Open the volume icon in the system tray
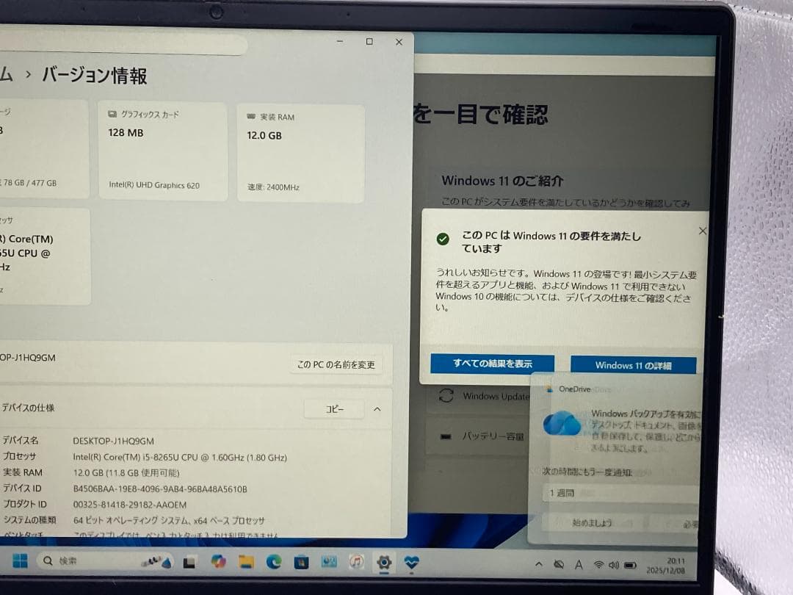The image size is (793, 595). coord(615,565)
